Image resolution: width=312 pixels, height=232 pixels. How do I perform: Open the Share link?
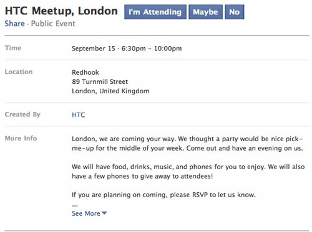coord(15,24)
